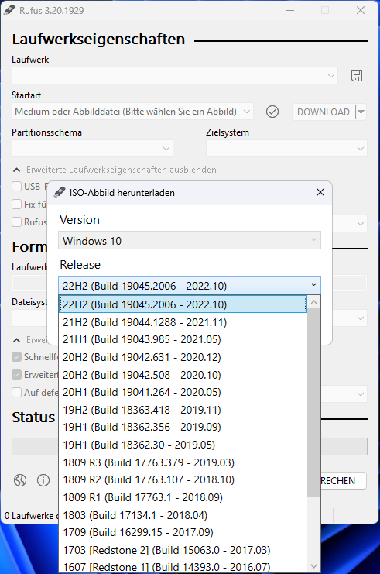This screenshot has width=380, height=574.
Task: Open the about info icon
Action: (x=43, y=480)
